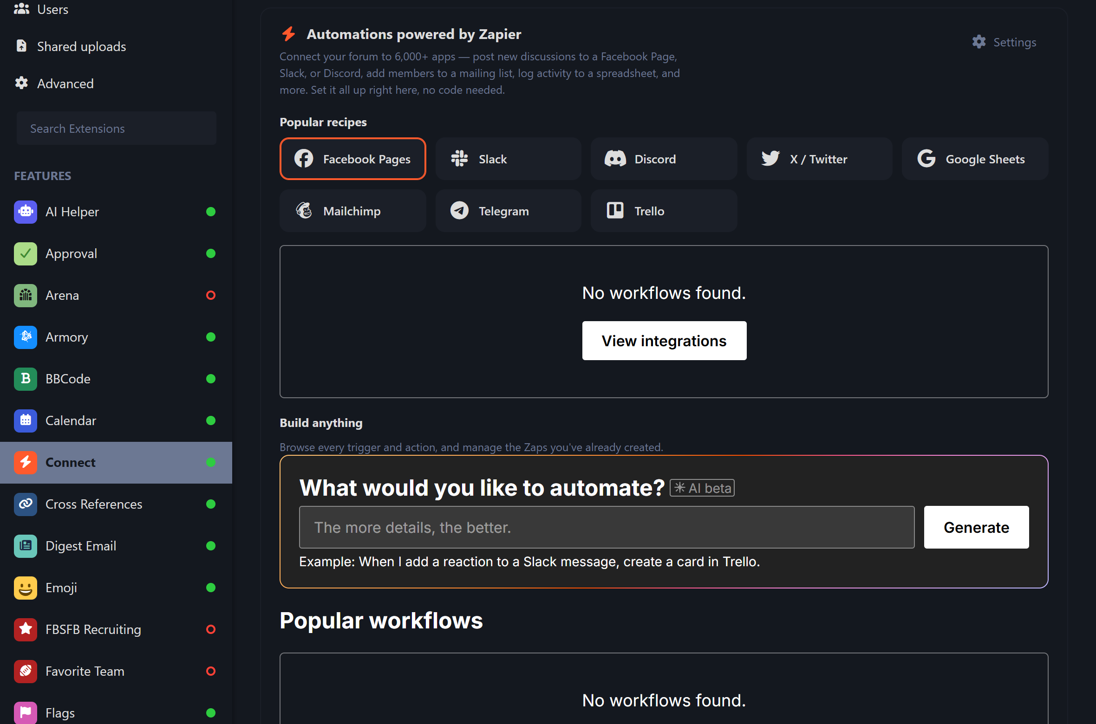Screen dimensions: 1096x724
Task: Focus the Search Extensions field
Action: [117, 128]
